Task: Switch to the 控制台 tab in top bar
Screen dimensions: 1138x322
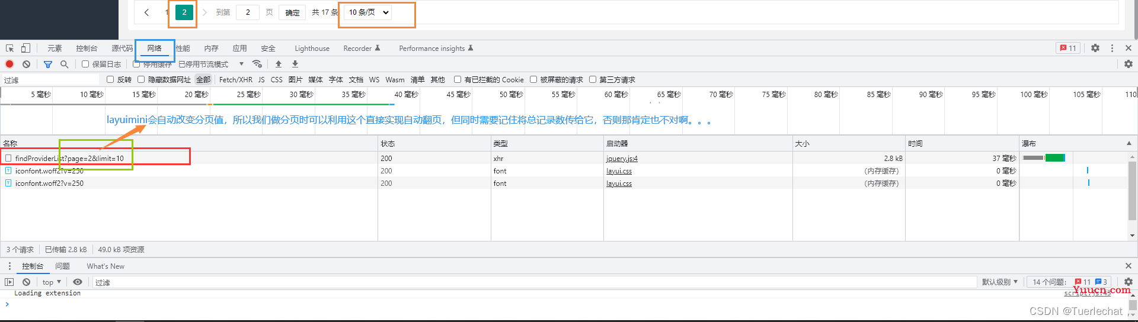Action: click(87, 49)
